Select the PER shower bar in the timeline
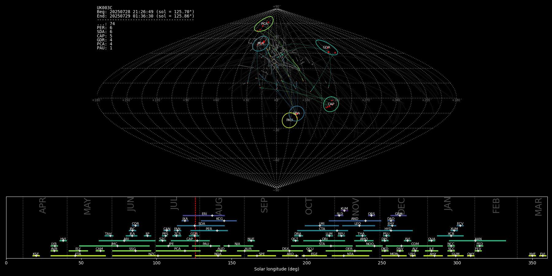 click(x=209, y=231)
